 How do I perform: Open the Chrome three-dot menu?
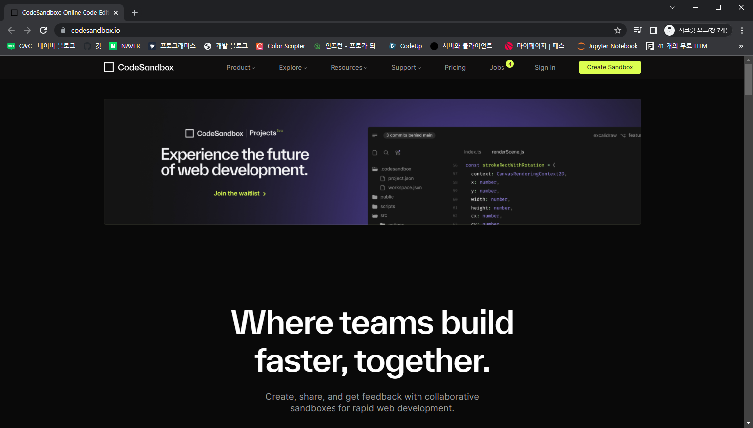pos(742,30)
